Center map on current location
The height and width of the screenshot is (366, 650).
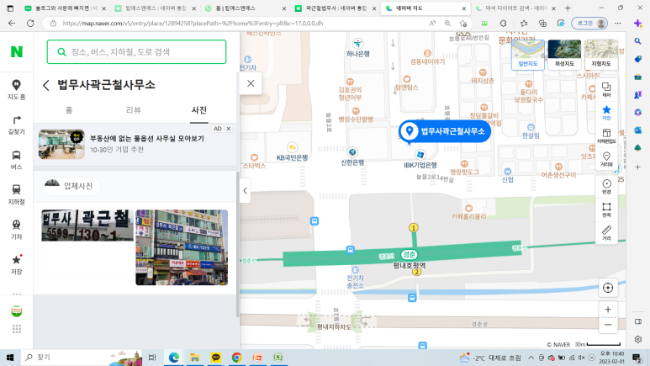[608, 288]
